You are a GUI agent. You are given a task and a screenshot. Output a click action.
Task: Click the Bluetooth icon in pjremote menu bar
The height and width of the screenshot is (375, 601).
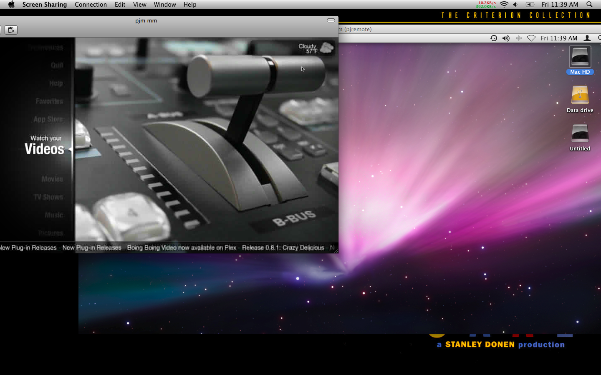(x=519, y=38)
